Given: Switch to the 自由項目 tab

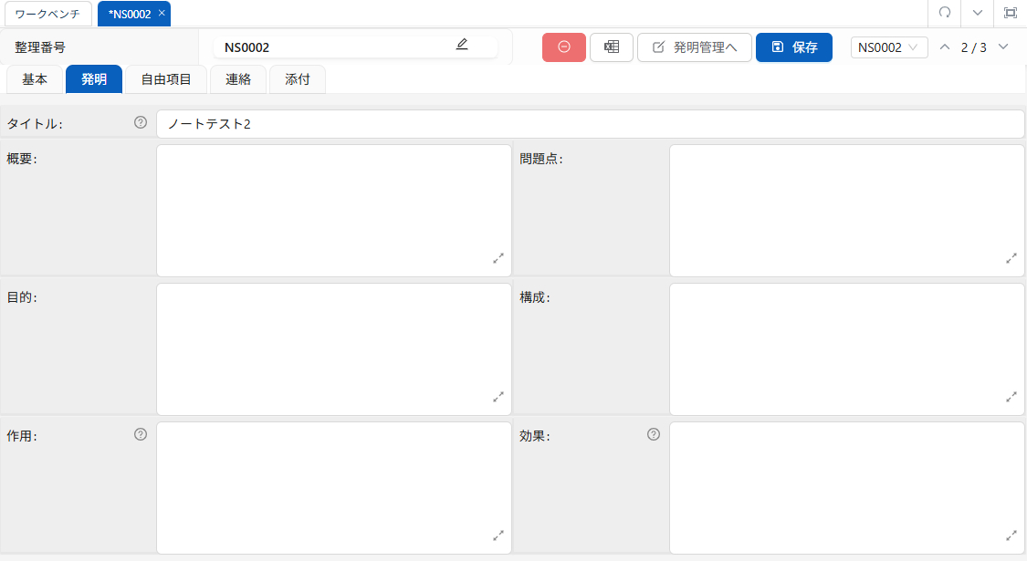Looking at the screenshot, I should [166, 79].
